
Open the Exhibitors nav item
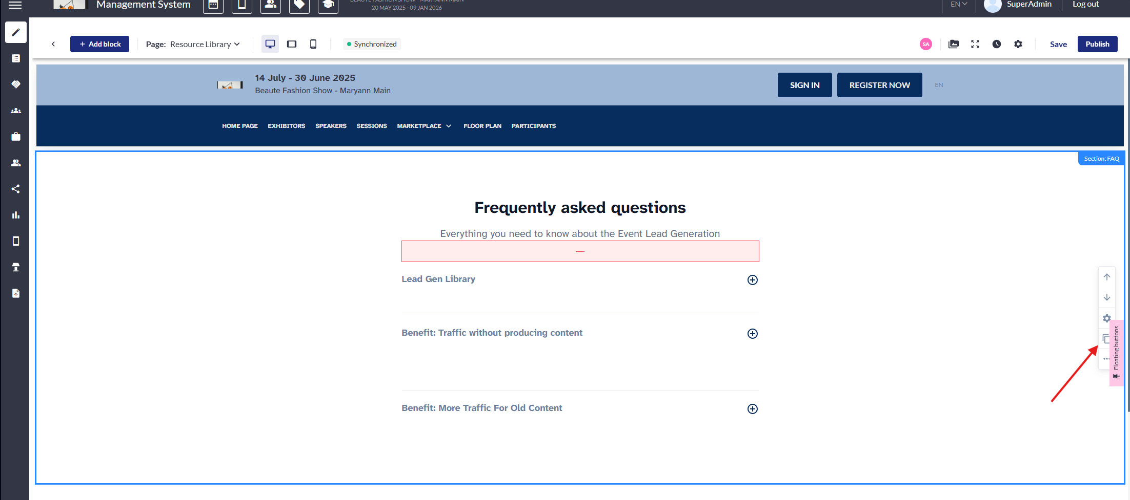(x=287, y=126)
